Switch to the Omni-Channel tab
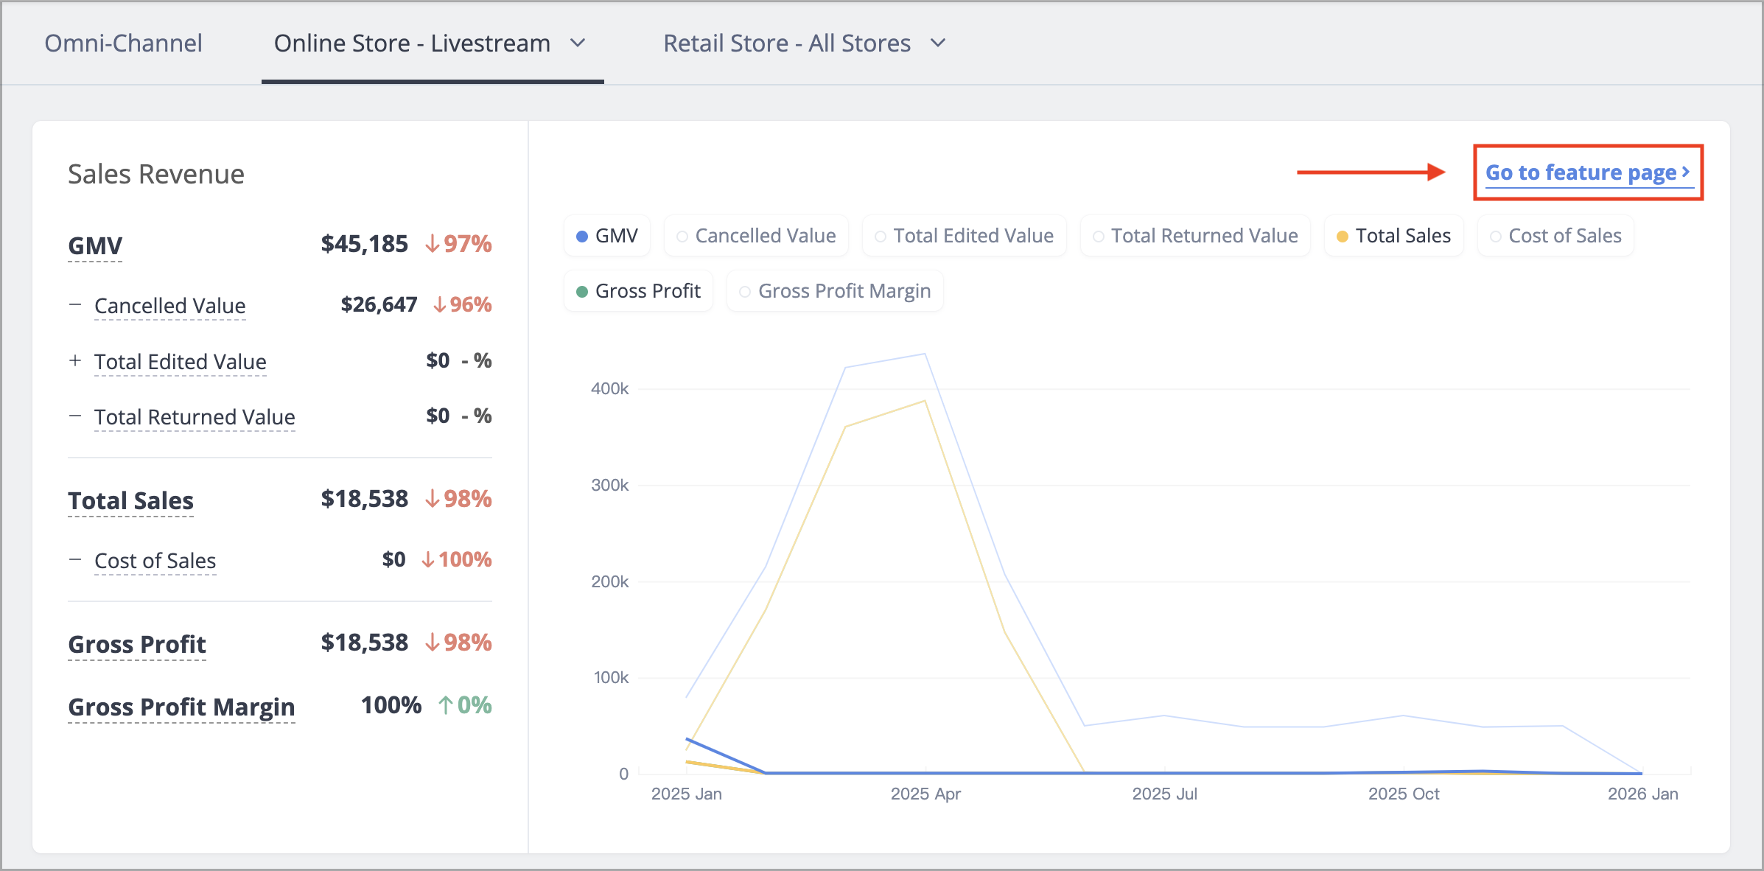Screen dimensions: 1764x871 coord(123,43)
